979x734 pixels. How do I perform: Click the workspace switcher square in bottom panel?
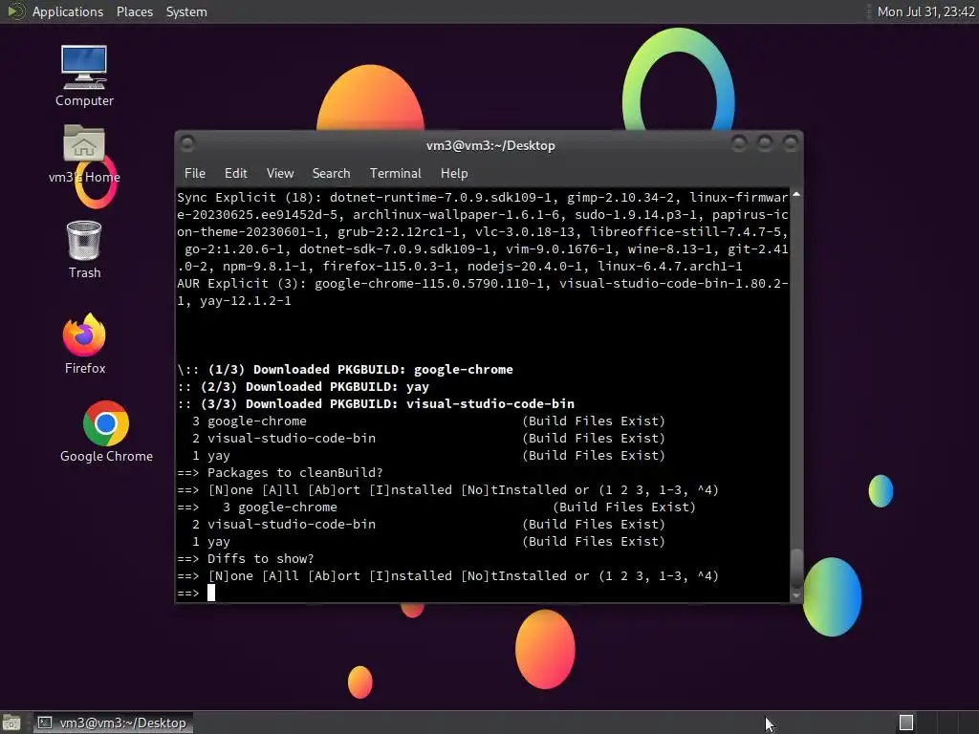point(906,723)
